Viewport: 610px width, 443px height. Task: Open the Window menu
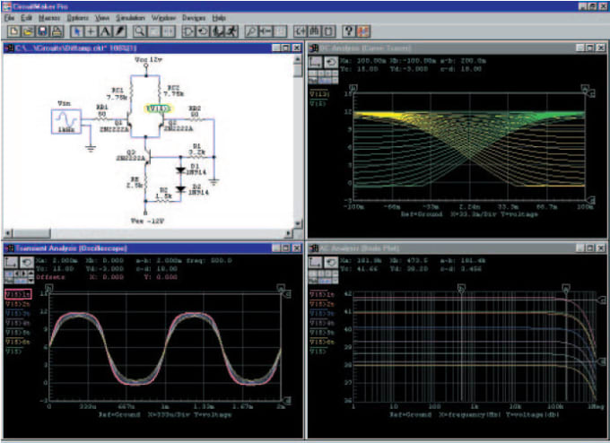[x=163, y=18]
